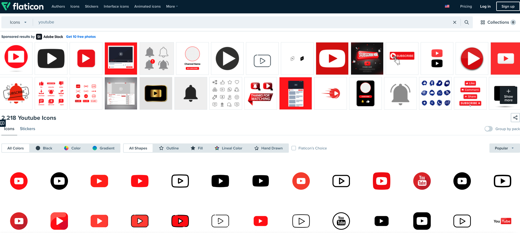The height and width of the screenshot is (233, 520).
Task: Open Animated icons page
Action: [x=147, y=6]
